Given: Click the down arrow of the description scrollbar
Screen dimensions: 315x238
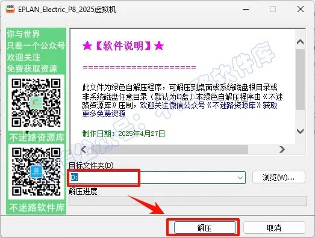Looking at the screenshot, I should pos(300,132).
